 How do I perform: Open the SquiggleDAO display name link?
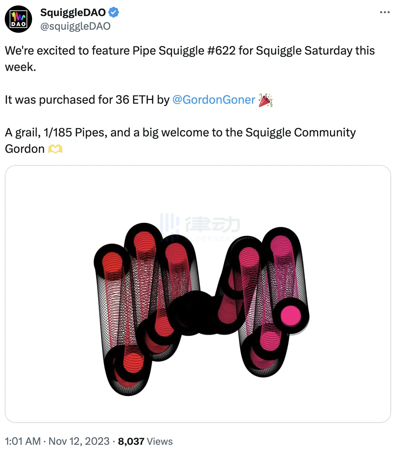pyautogui.click(x=73, y=13)
